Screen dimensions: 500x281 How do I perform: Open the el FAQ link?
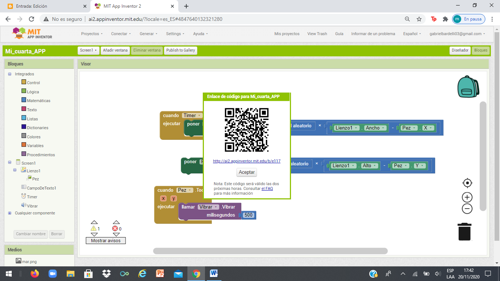coord(267,188)
